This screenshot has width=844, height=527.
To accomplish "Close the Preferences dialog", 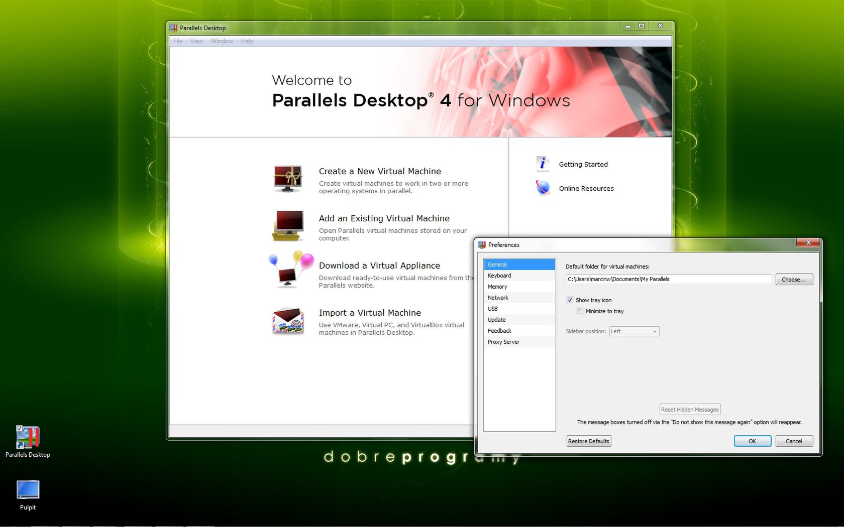I will 808,243.
